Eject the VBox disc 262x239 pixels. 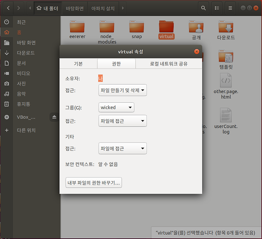tap(54, 117)
